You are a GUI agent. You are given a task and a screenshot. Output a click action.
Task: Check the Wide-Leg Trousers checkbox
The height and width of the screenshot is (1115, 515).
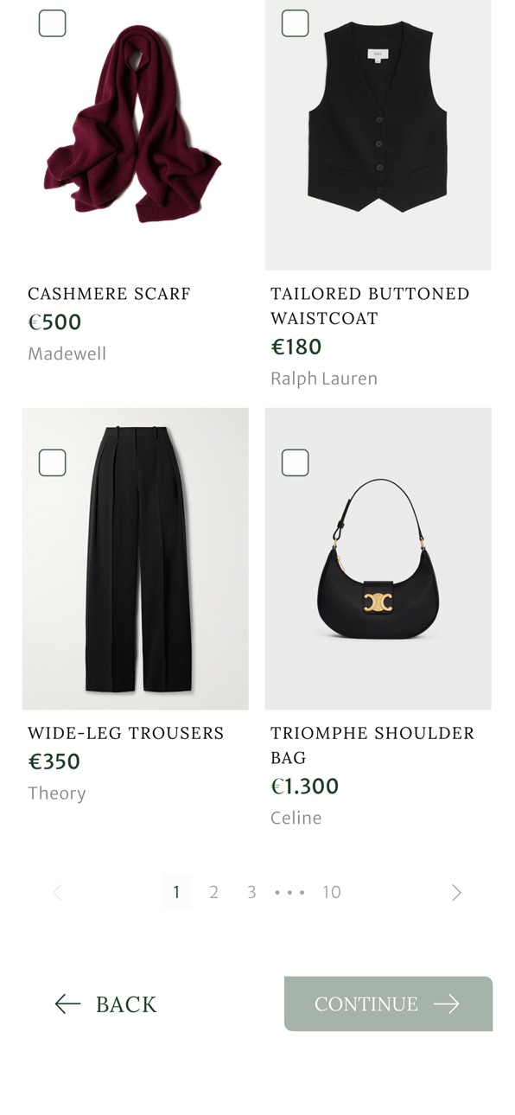point(53,462)
